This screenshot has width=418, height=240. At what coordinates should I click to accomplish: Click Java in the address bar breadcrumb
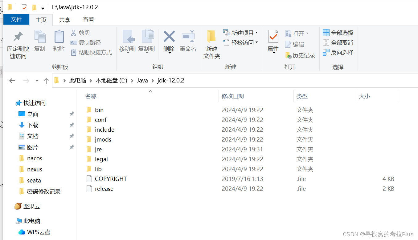click(x=142, y=81)
